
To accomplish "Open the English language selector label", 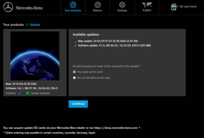I will point(147,10).
